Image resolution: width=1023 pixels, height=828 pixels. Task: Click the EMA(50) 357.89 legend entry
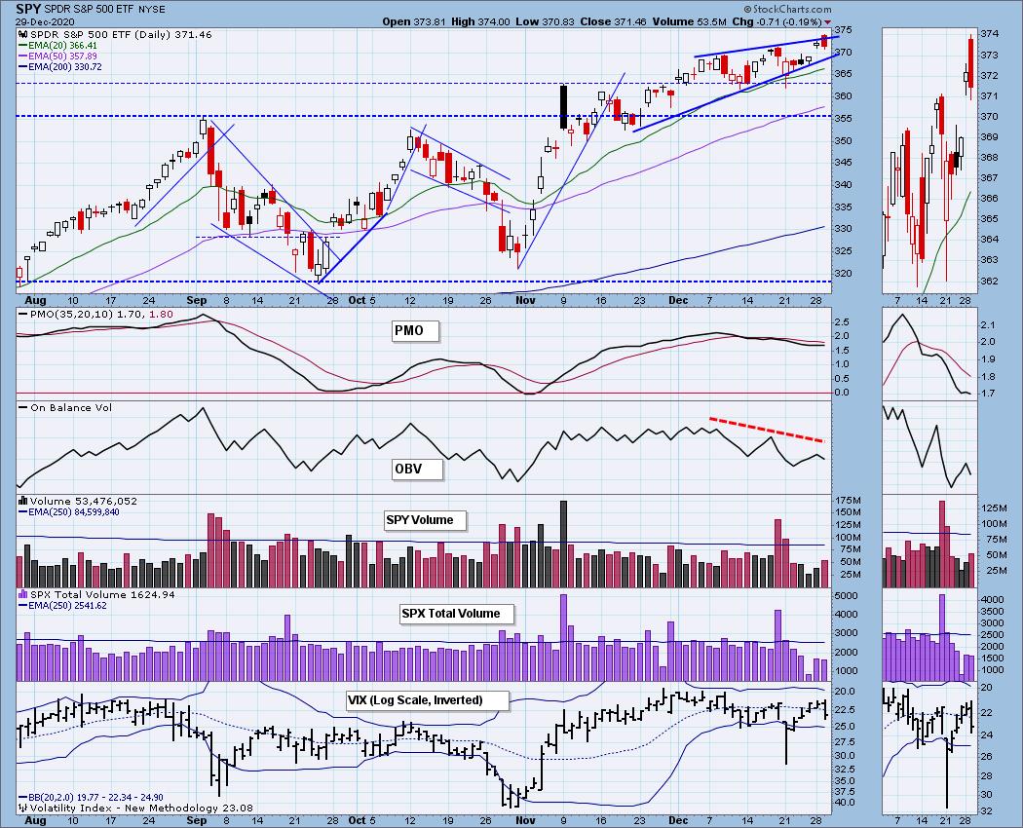(x=57, y=56)
